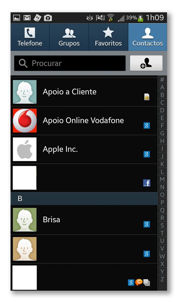Open Apoio Online Vodafone contact

[x=84, y=121]
